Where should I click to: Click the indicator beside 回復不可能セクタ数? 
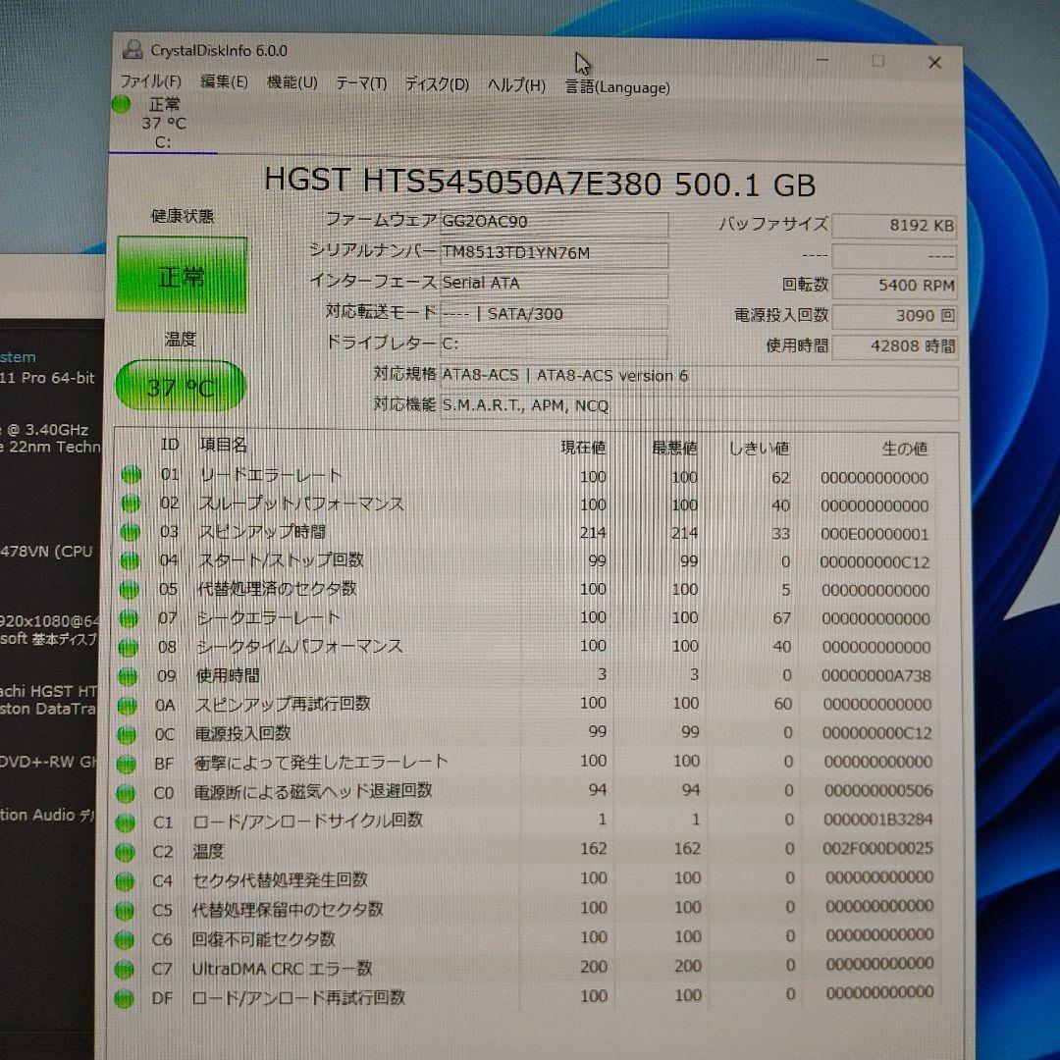pos(126,938)
